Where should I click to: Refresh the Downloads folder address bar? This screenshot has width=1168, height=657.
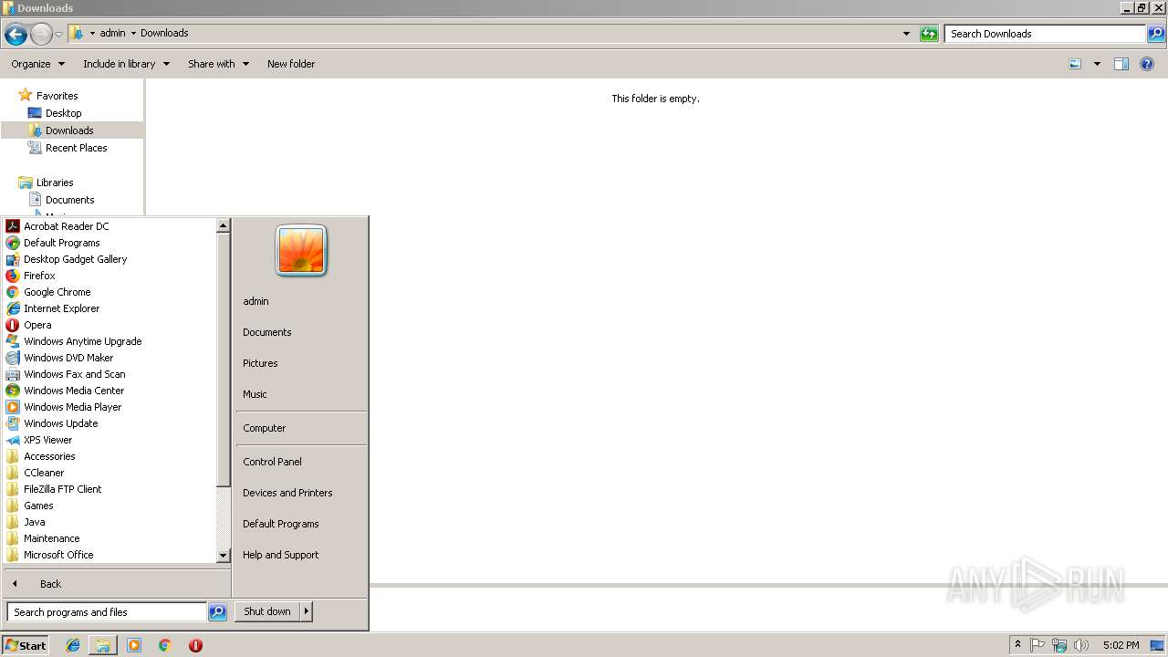coord(929,34)
